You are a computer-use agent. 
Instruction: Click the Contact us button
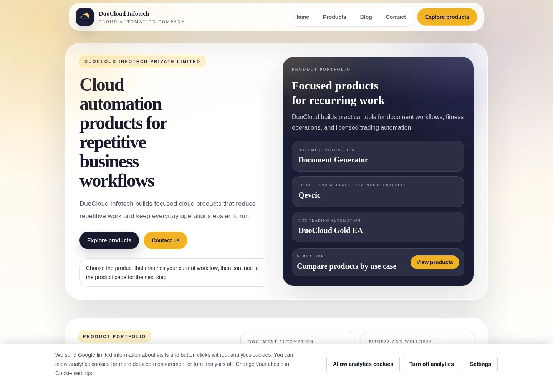click(166, 240)
